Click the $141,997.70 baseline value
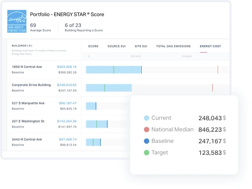 67,127
